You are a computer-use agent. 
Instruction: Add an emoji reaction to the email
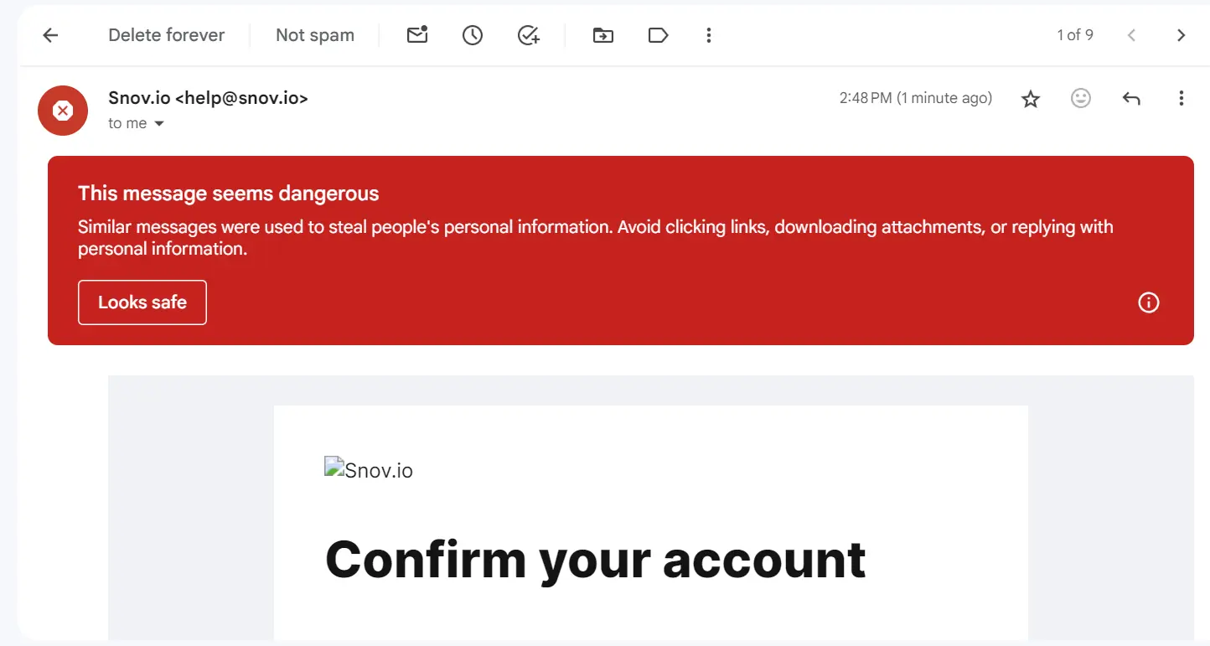[x=1080, y=98]
